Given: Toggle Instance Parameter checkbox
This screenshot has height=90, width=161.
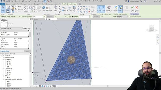Looking at the screenshot, I should [129, 17].
